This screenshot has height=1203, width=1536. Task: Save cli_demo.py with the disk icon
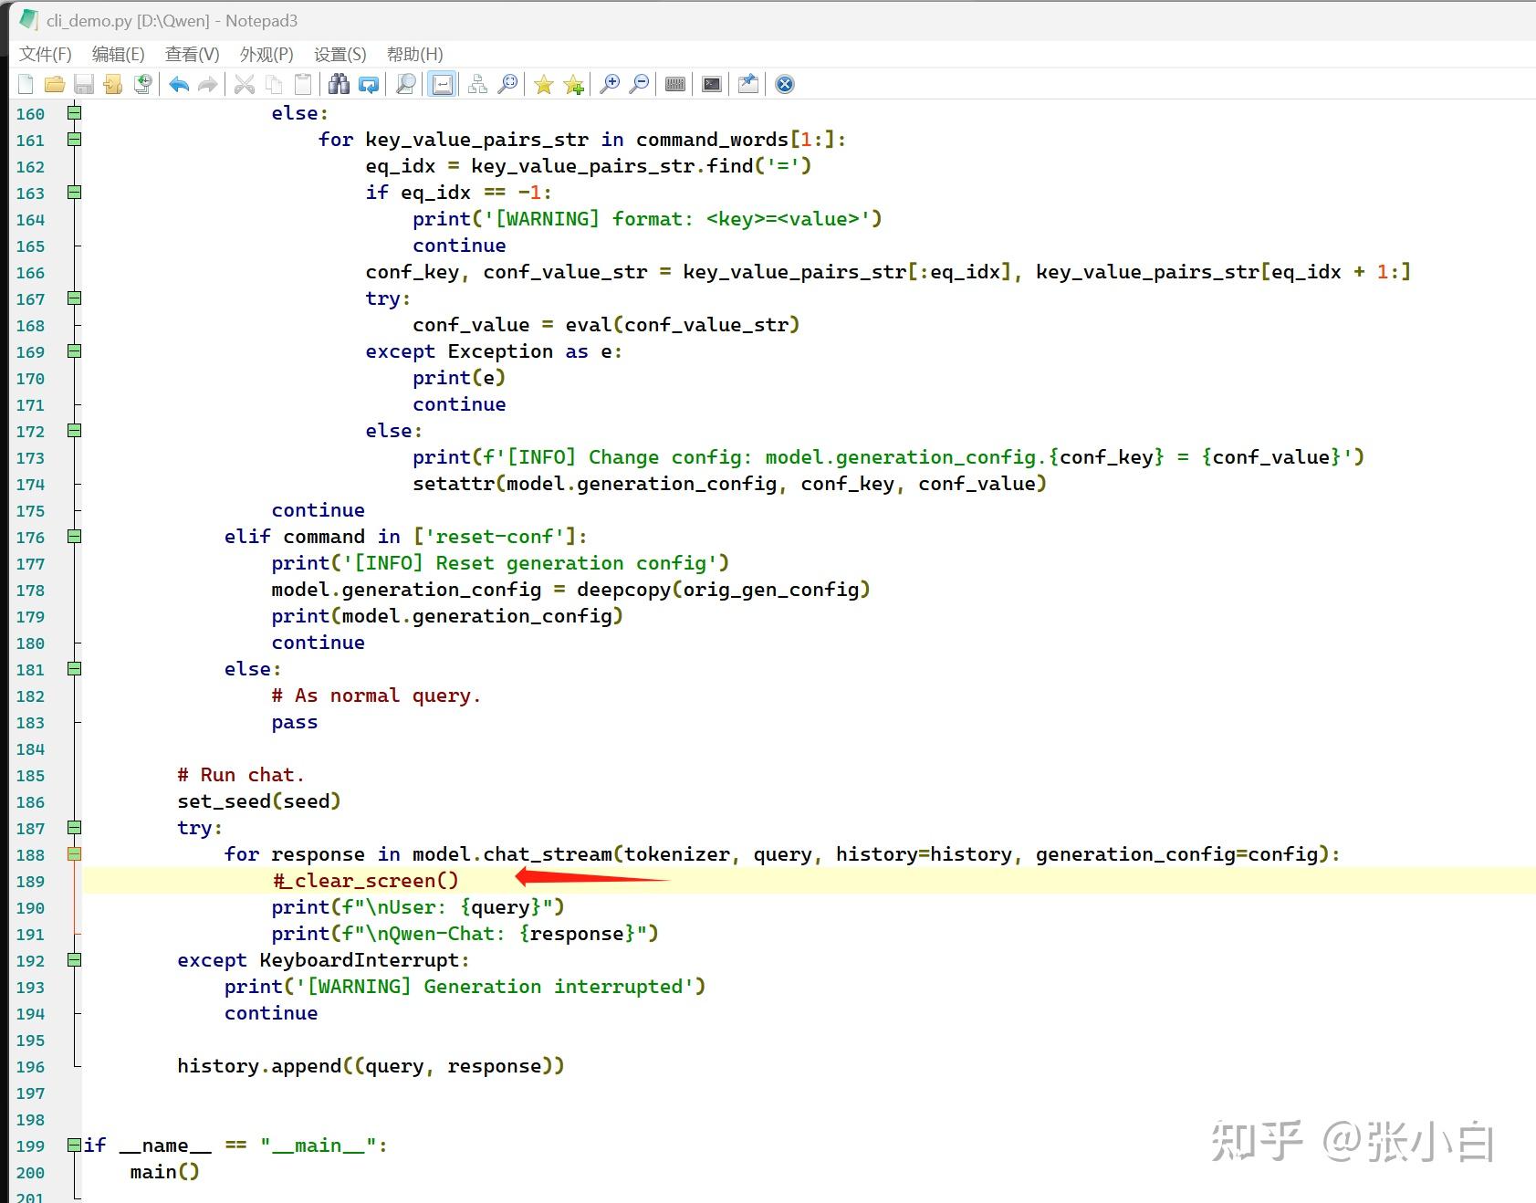click(x=84, y=84)
